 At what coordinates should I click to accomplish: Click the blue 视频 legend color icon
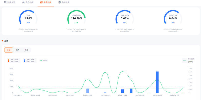[x=25, y=60]
